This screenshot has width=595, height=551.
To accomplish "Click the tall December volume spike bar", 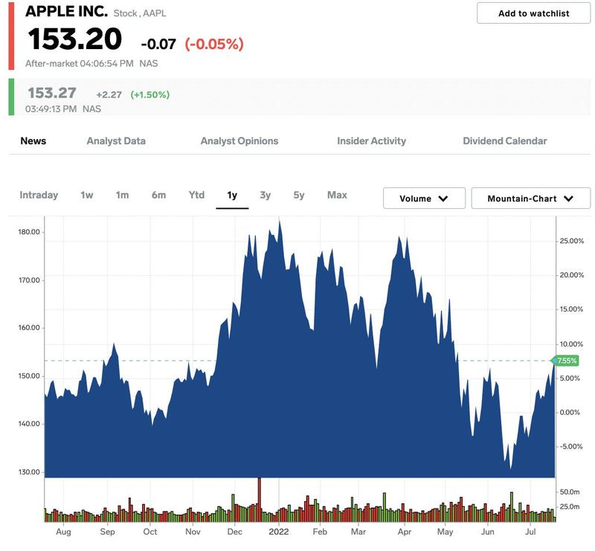I will coord(260,500).
